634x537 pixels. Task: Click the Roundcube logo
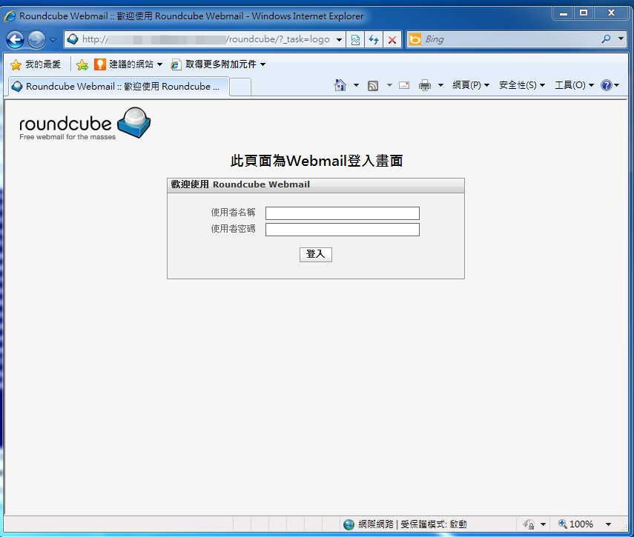85,124
